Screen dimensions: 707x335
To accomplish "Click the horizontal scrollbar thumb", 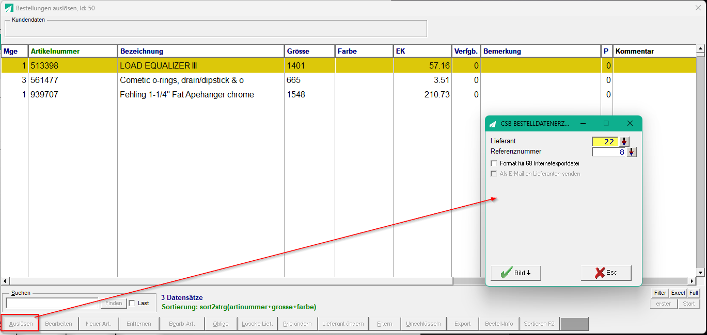I will (x=231, y=281).
